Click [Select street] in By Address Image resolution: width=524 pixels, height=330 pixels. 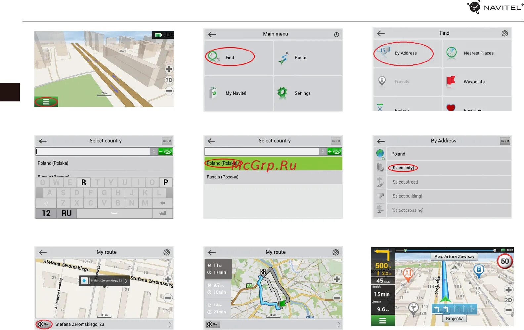tap(449, 182)
